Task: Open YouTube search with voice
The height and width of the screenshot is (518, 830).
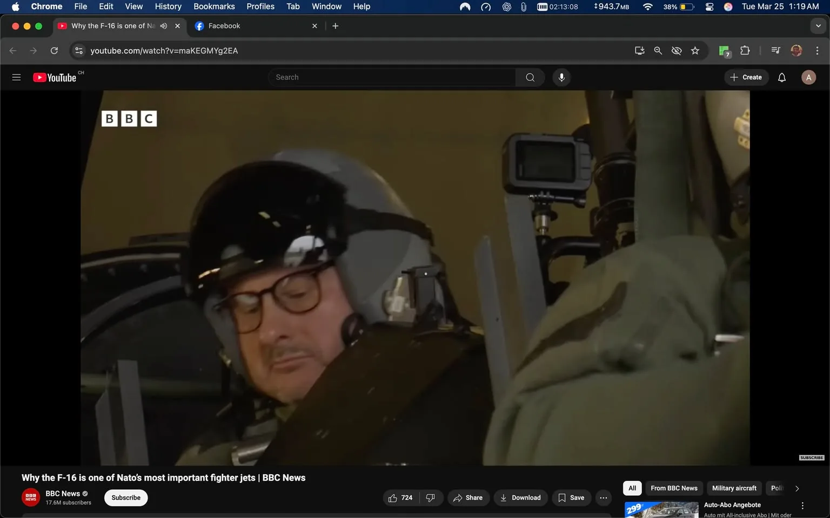Action: point(561,77)
